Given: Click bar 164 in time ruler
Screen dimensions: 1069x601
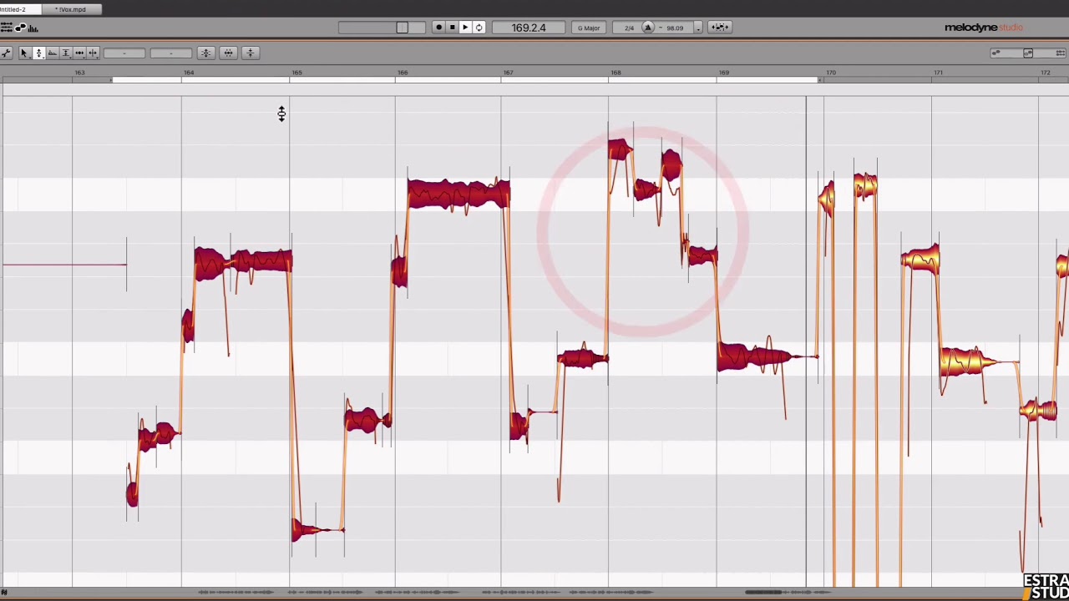Looking at the screenshot, I should pos(189,73).
